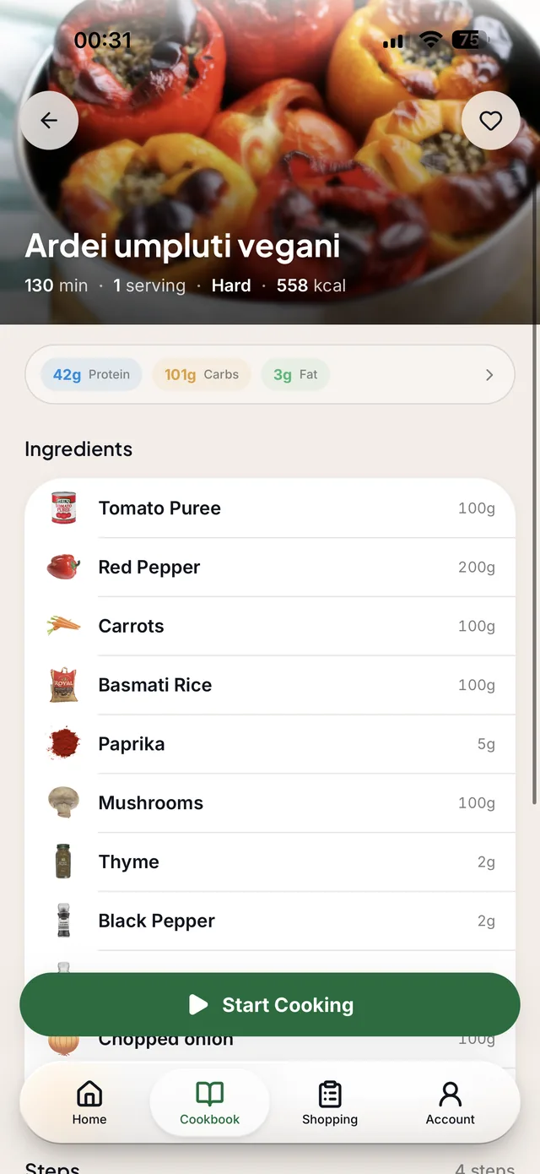Screen dimensions: 540x1174
Task: Tap the Basmati Rice bag icon
Action: pyautogui.click(x=63, y=685)
